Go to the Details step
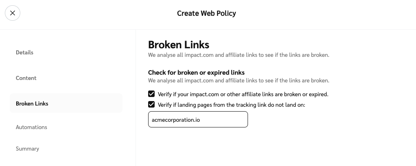 (24, 52)
